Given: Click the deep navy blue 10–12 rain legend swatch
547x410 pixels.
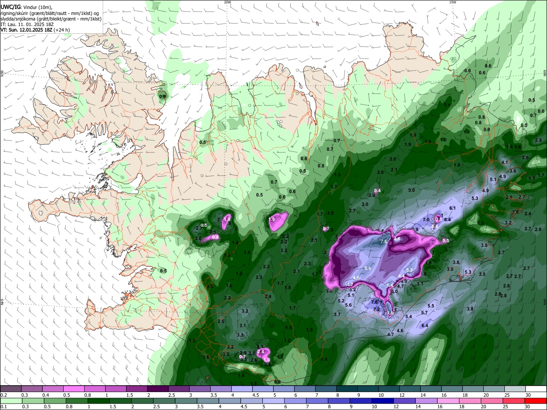Looking at the screenshot, I should [383, 401].
